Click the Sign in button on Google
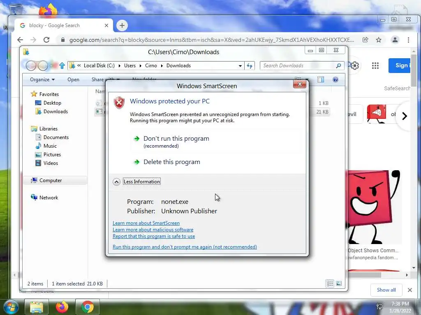 pos(400,65)
